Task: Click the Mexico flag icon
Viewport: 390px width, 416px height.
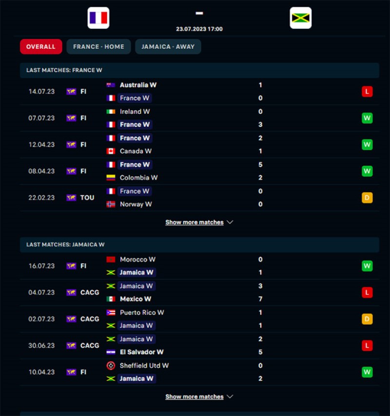Action: [111, 299]
